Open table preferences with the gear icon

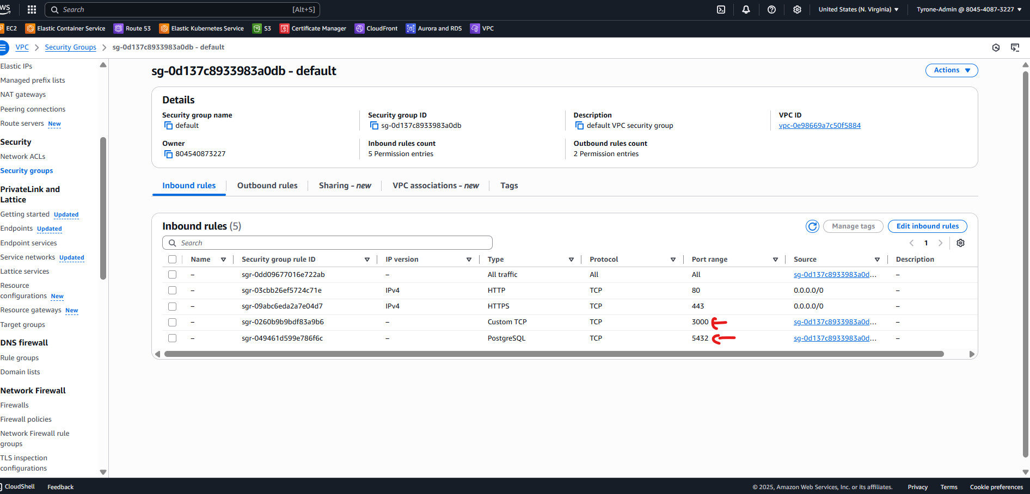960,243
